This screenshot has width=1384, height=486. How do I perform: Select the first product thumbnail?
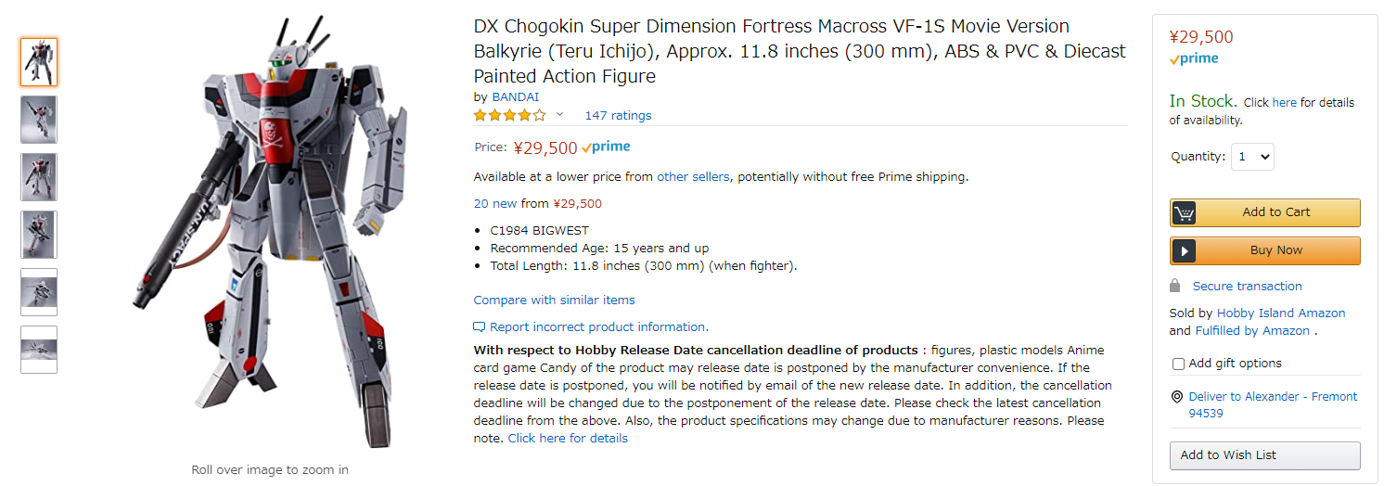click(39, 62)
